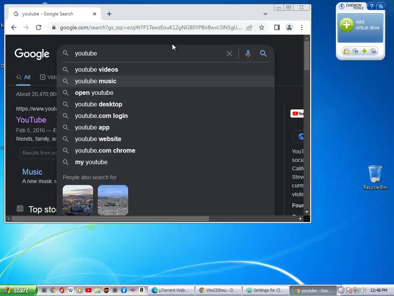Click the address bar URL
Image resolution: width=394 pixels, height=296 pixels.
coord(151,27)
